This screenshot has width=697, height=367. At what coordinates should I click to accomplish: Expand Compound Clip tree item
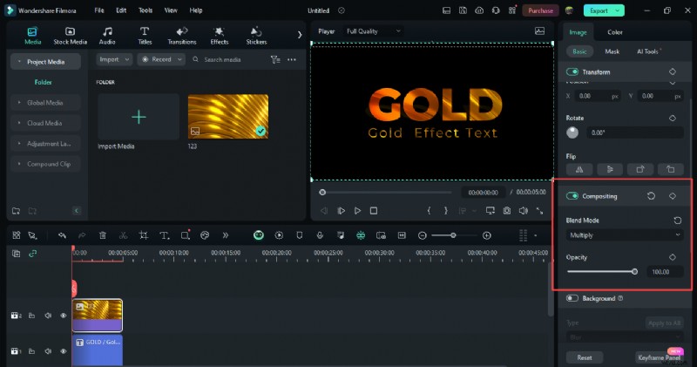tap(45, 164)
